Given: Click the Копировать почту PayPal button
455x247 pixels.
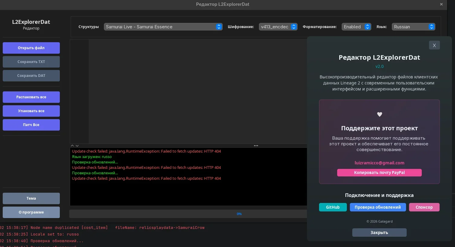Looking at the screenshot, I should tap(379, 173).
